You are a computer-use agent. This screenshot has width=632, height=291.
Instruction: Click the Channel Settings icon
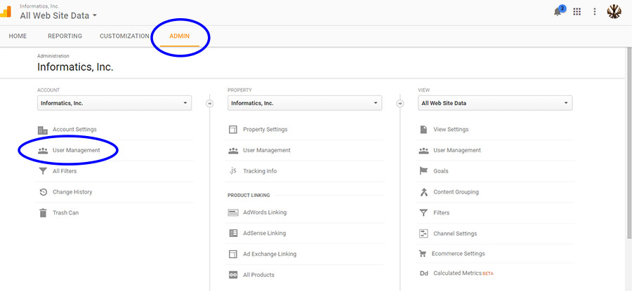click(x=423, y=234)
